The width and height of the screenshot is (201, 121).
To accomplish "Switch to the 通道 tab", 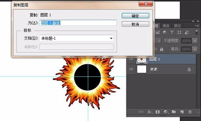I will 166,26.
